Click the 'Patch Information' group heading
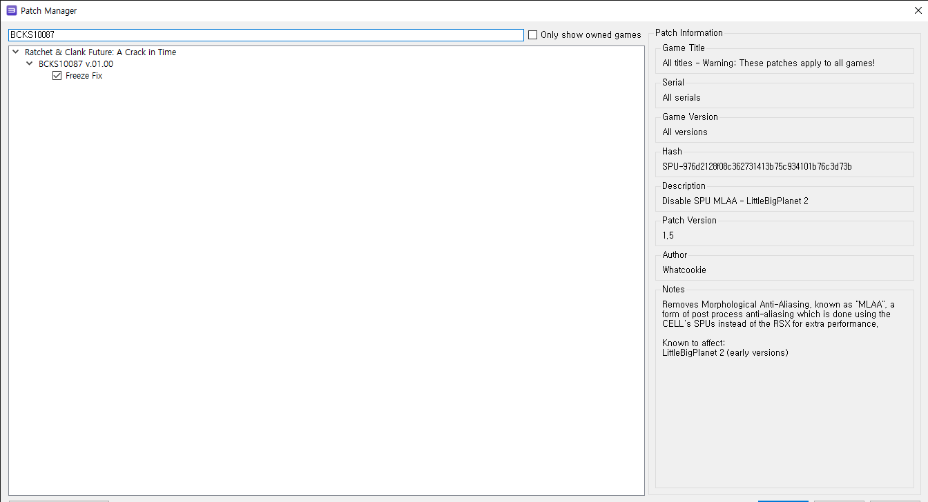 [x=689, y=32]
